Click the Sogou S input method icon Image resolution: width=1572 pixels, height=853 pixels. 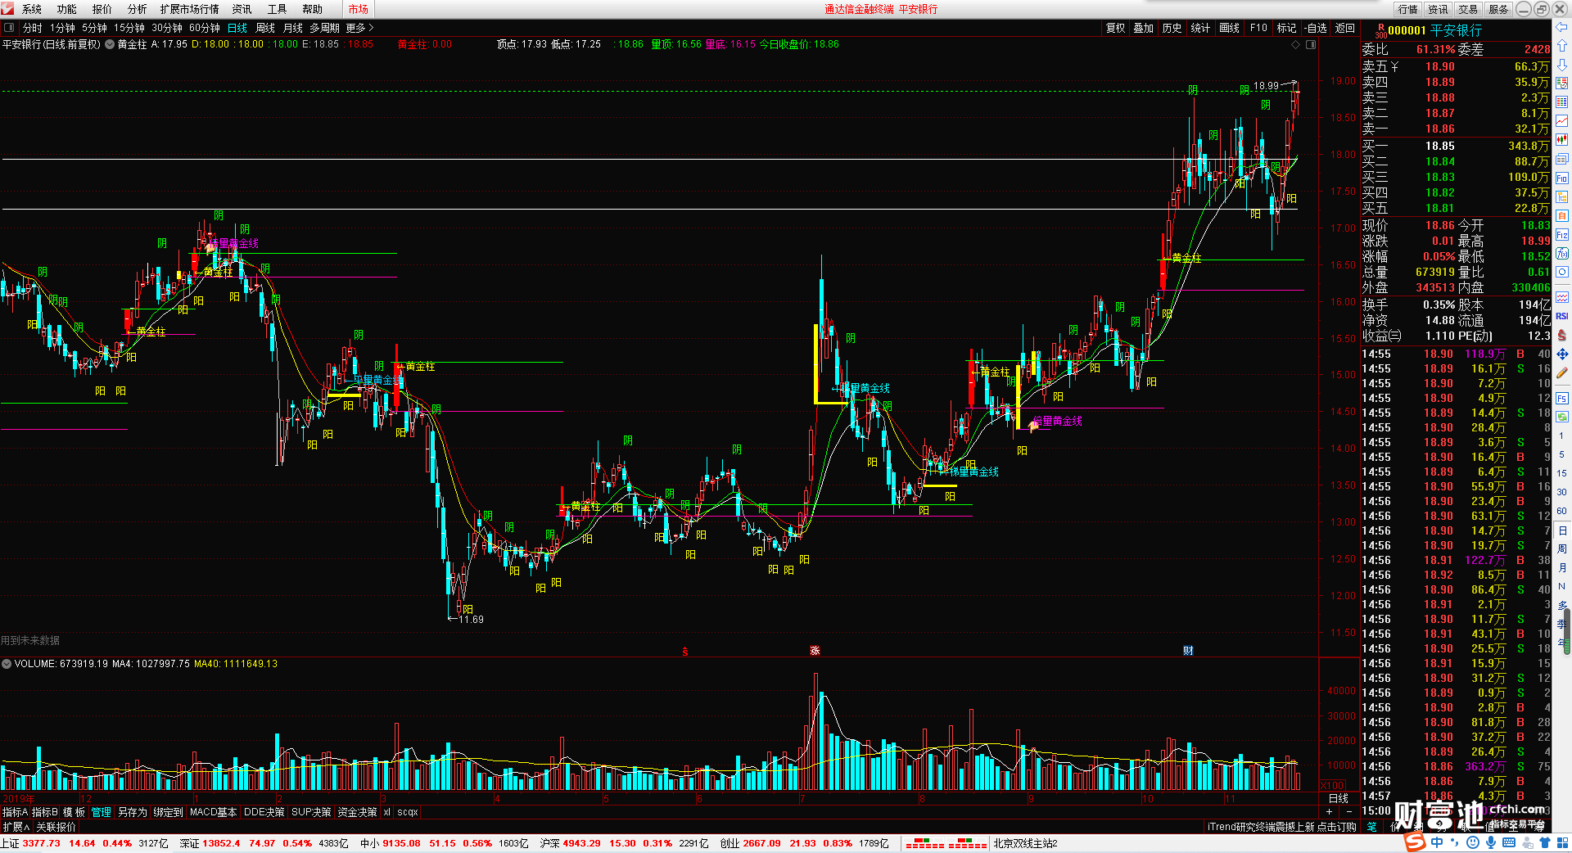click(1415, 842)
